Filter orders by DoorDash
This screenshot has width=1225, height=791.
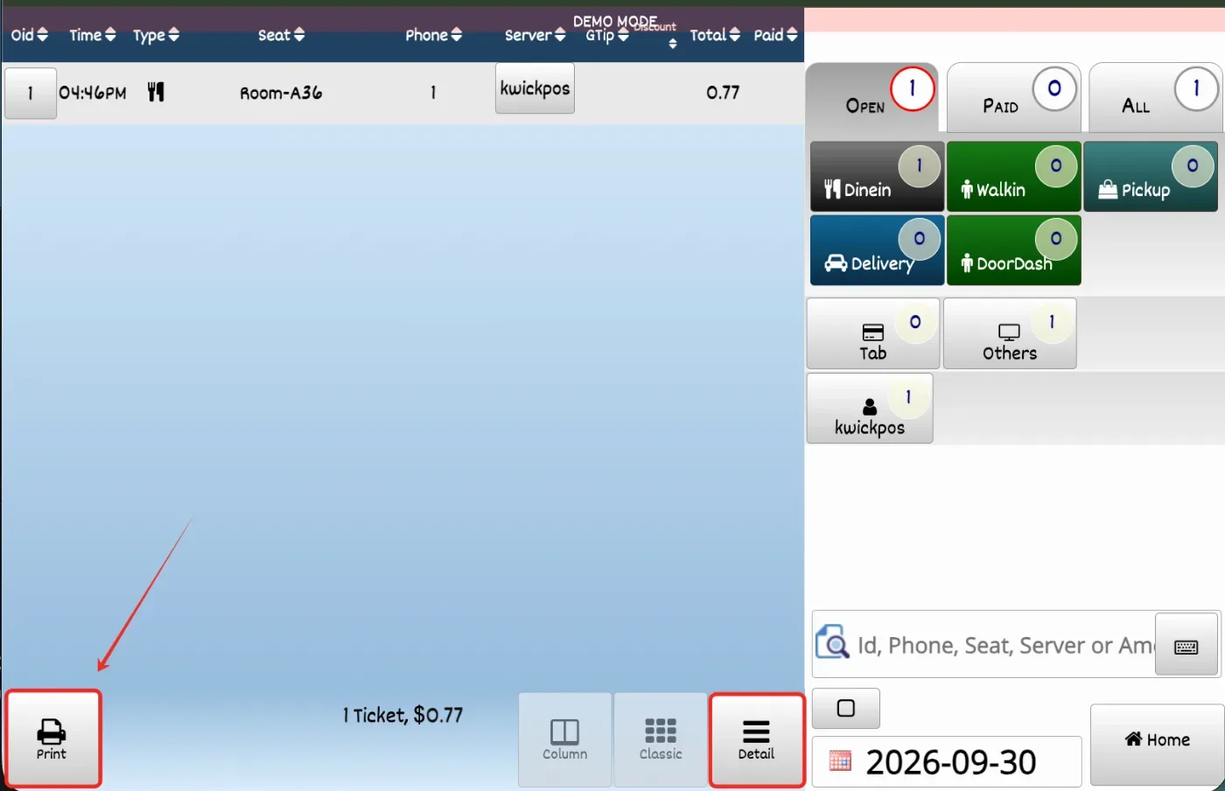(1013, 250)
